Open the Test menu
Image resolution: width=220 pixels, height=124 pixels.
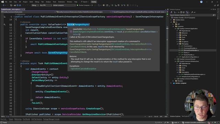point(43,2)
